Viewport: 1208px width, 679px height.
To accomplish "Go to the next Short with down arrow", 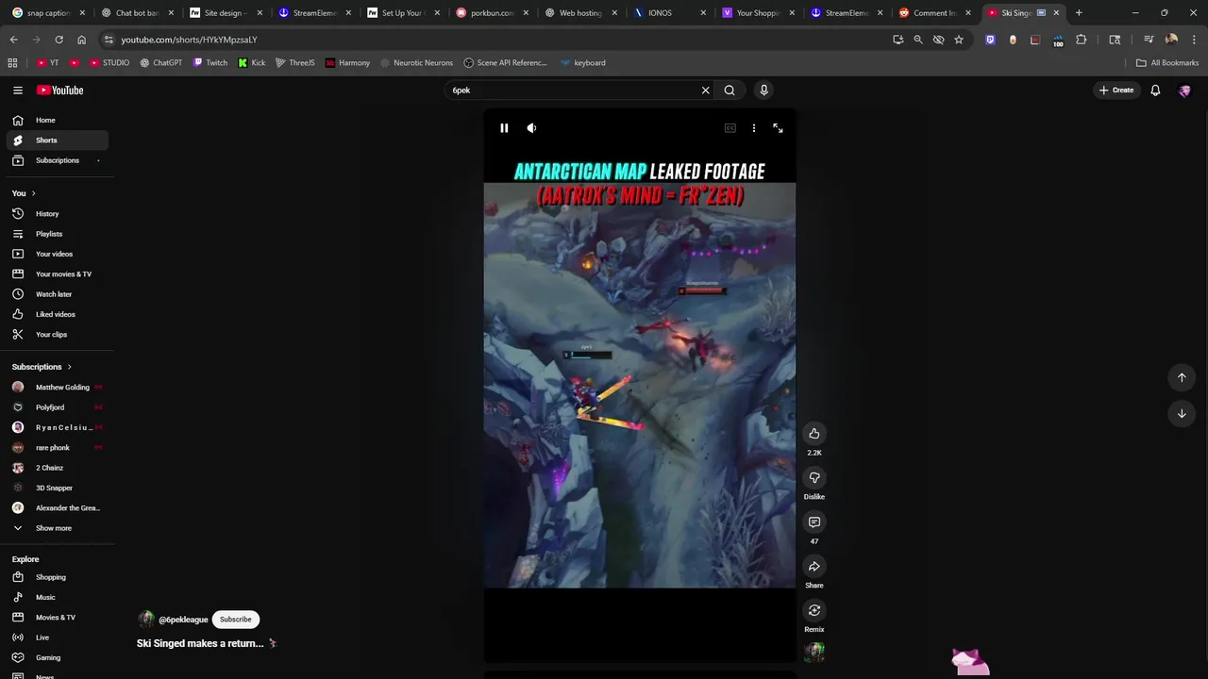I will [1181, 413].
